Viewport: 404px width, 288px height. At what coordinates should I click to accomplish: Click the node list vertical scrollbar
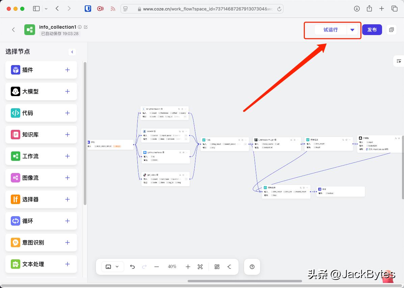[x=85, y=133]
